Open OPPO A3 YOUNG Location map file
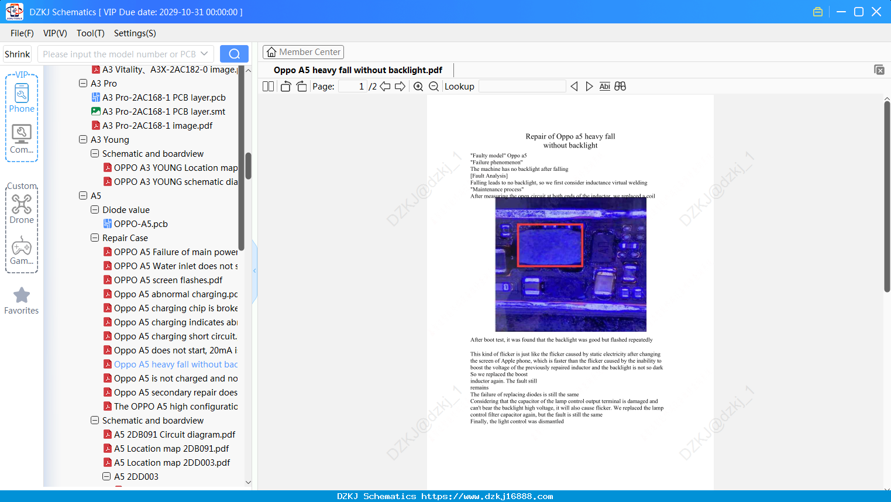Screen dimensions: 891x502 (x=170, y=167)
